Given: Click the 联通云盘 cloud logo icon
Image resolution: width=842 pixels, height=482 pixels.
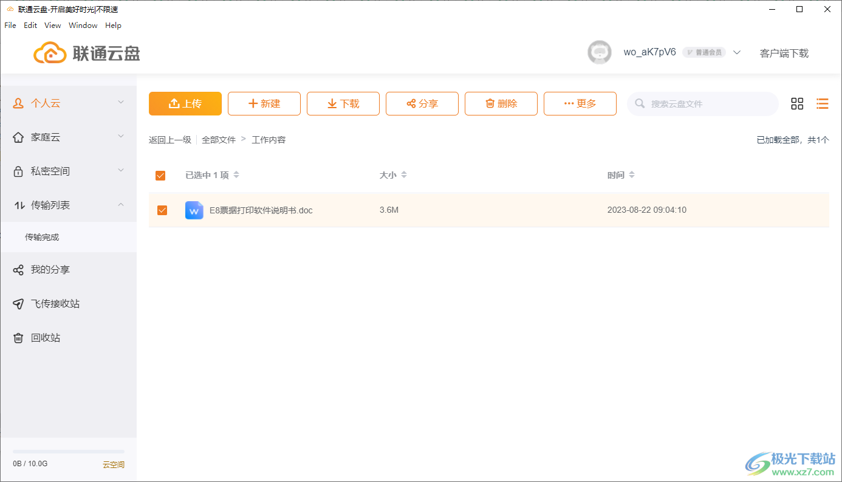Looking at the screenshot, I should [50, 53].
